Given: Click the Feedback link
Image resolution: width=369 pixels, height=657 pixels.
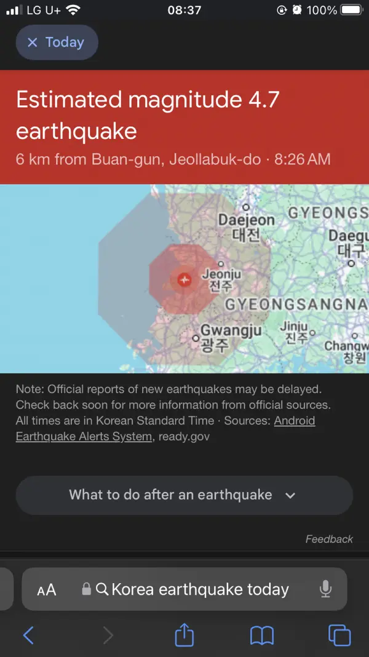Looking at the screenshot, I should click(x=329, y=539).
